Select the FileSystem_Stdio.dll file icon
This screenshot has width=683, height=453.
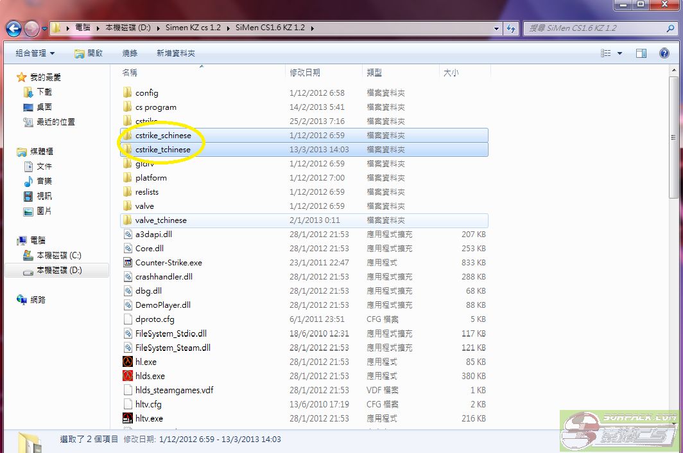pyautogui.click(x=128, y=333)
